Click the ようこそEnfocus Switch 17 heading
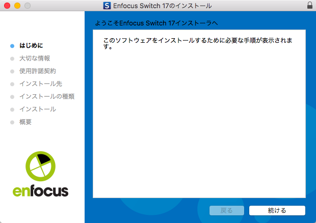The width and height of the screenshot is (316, 223). pos(156,23)
